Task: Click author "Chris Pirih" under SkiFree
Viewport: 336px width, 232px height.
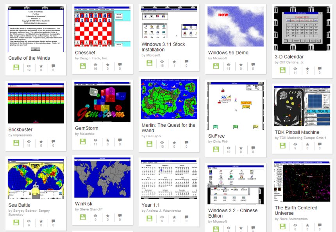Action: [x=220, y=142]
